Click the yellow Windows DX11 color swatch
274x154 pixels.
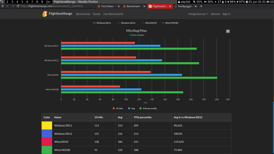click(x=47, y=126)
